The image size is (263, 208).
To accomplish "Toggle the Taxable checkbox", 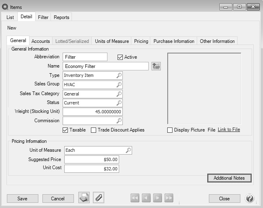I will point(65,130).
